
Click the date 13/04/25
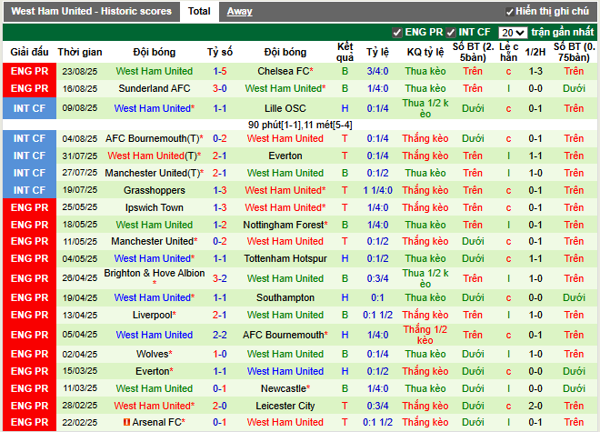tap(80, 316)
